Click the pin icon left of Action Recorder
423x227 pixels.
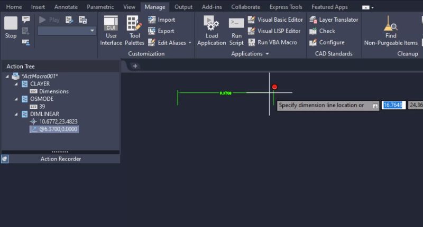tap(5, 159)
